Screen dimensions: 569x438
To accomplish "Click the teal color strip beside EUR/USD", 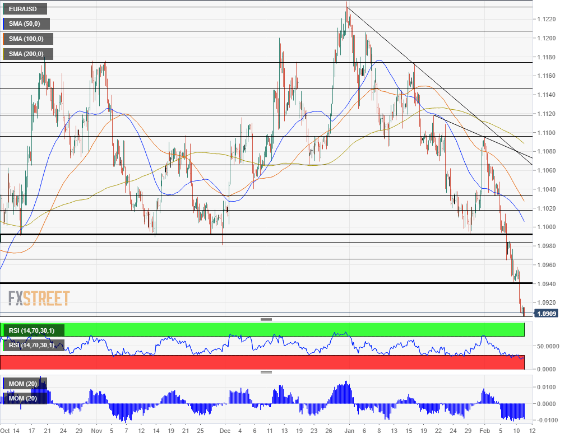I will click(4, 9).
